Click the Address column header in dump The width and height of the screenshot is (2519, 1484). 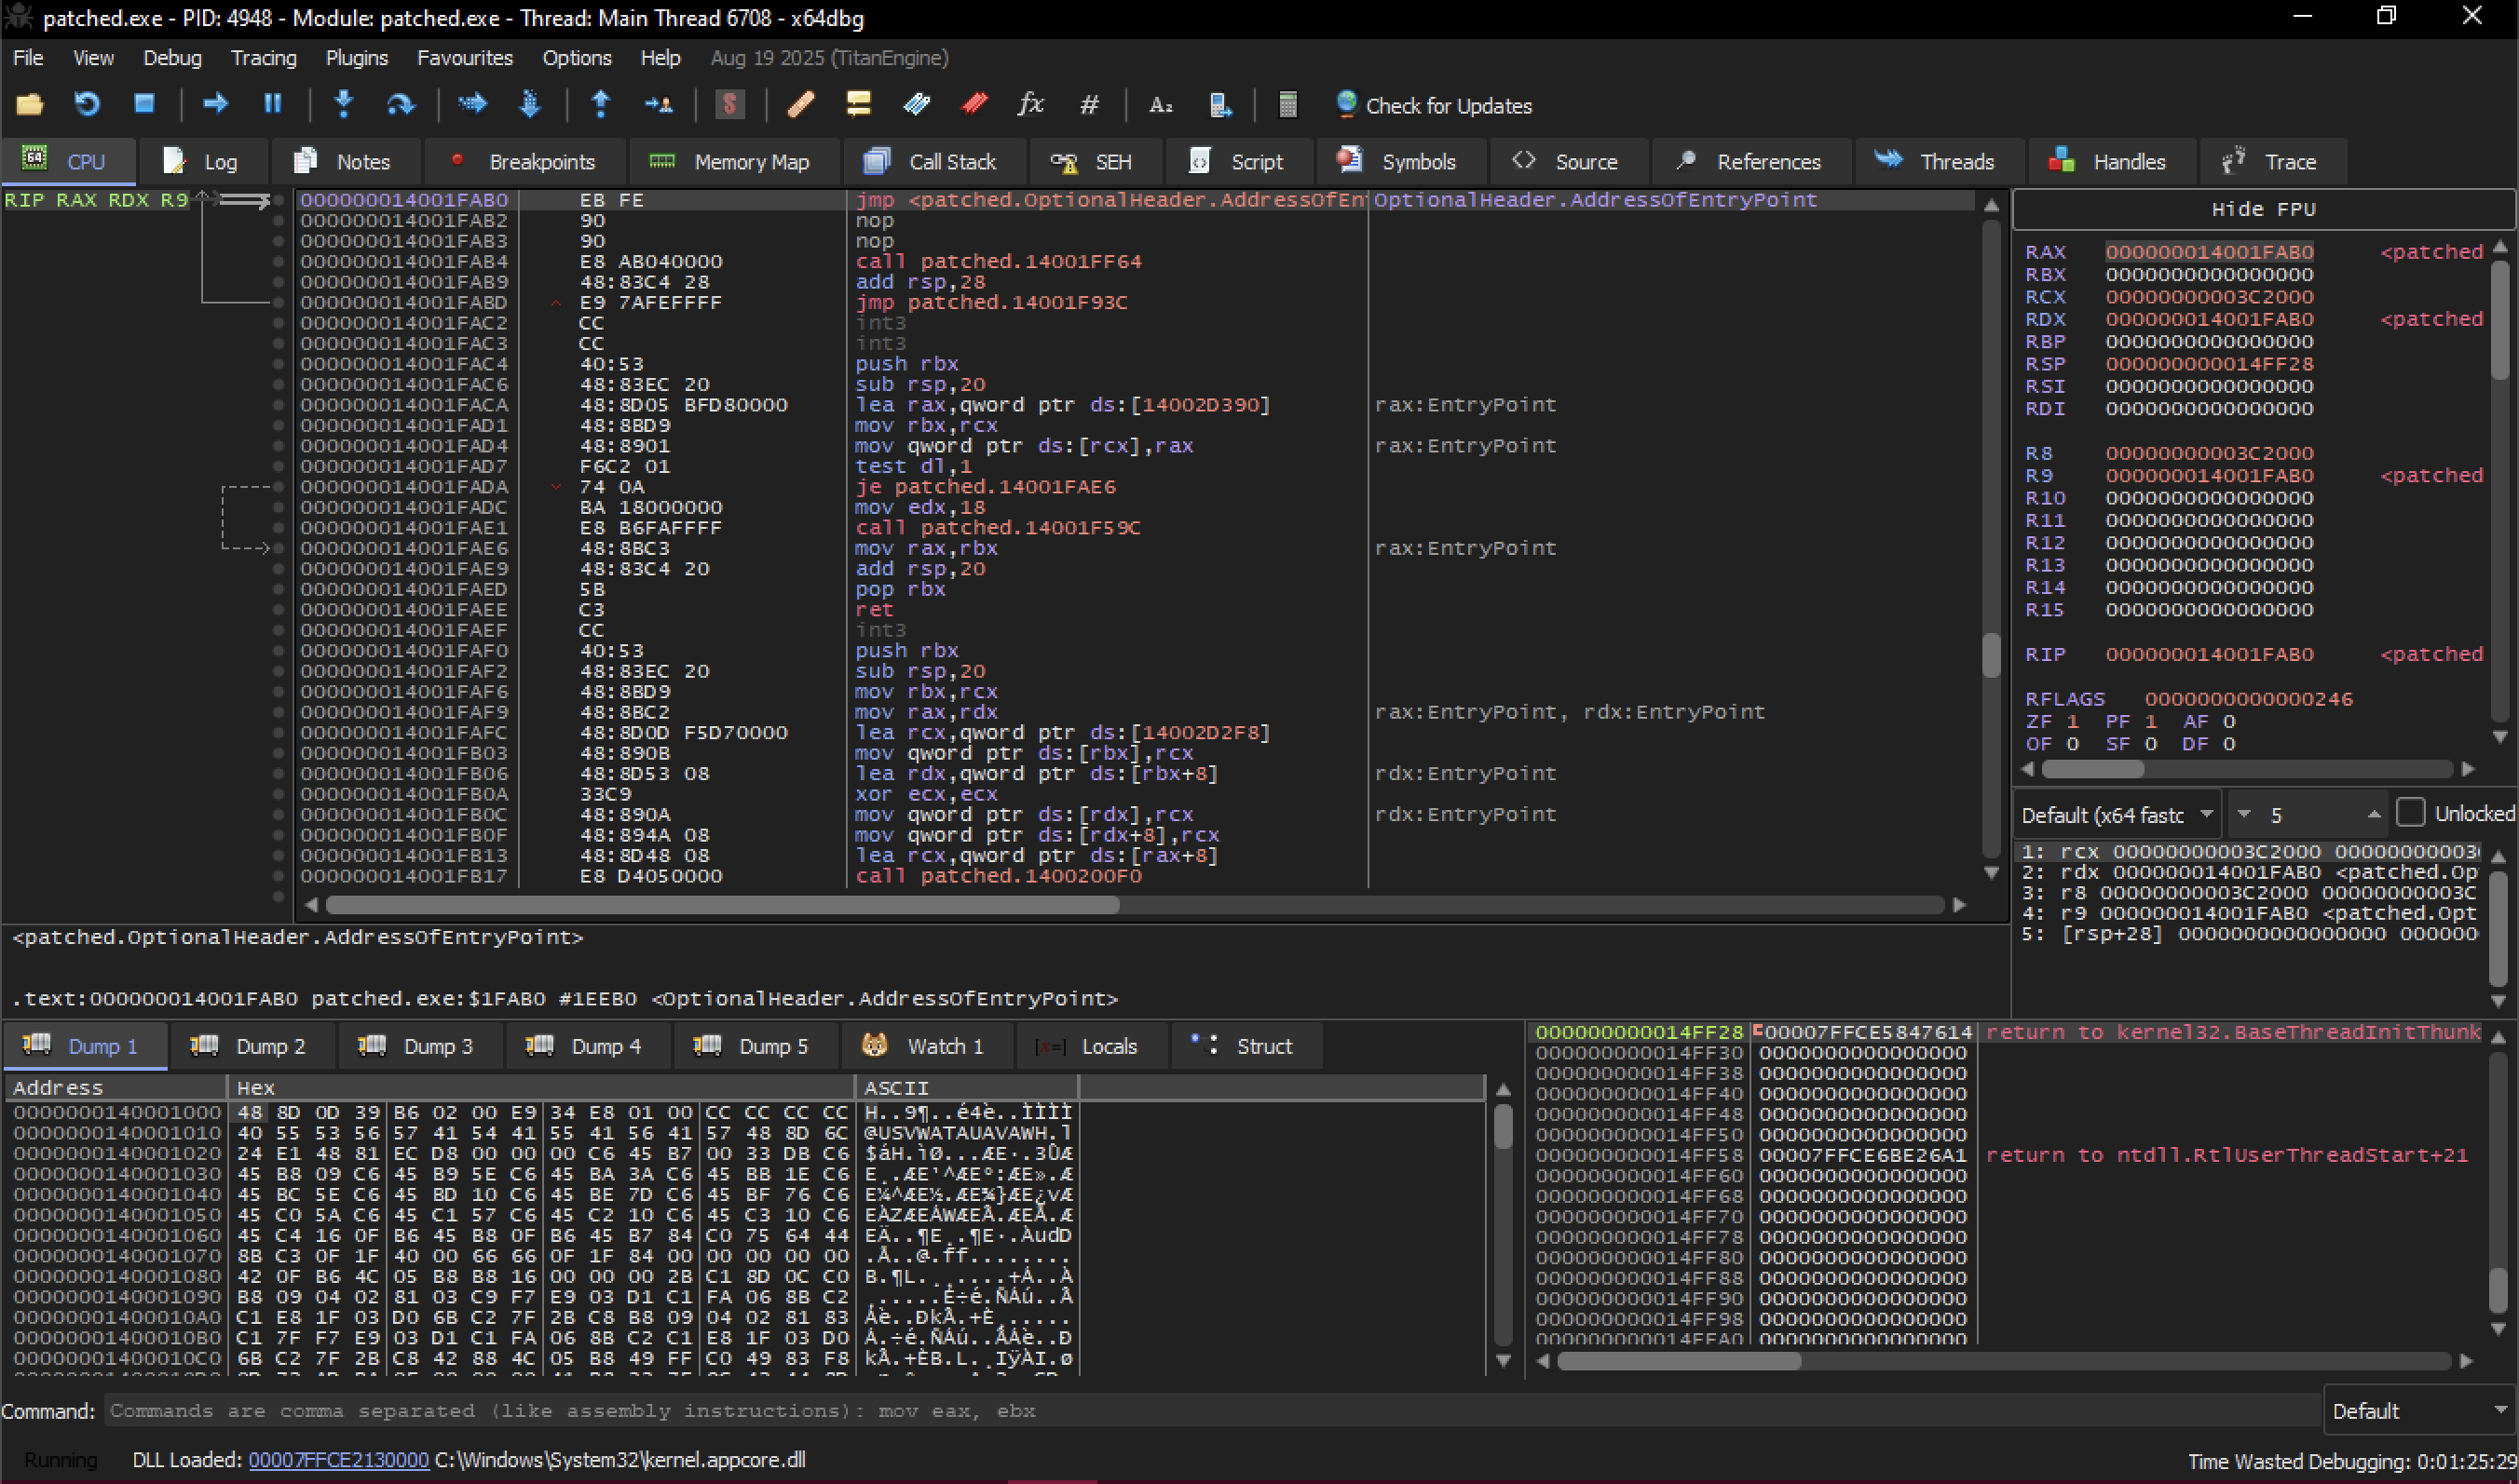116,1087
